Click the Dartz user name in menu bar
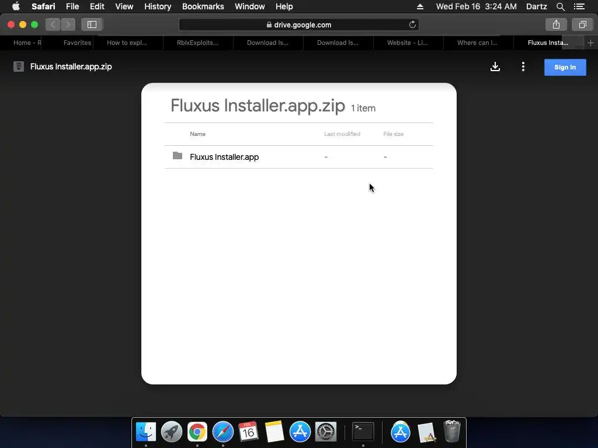598x448 pixels. point(536,6)
